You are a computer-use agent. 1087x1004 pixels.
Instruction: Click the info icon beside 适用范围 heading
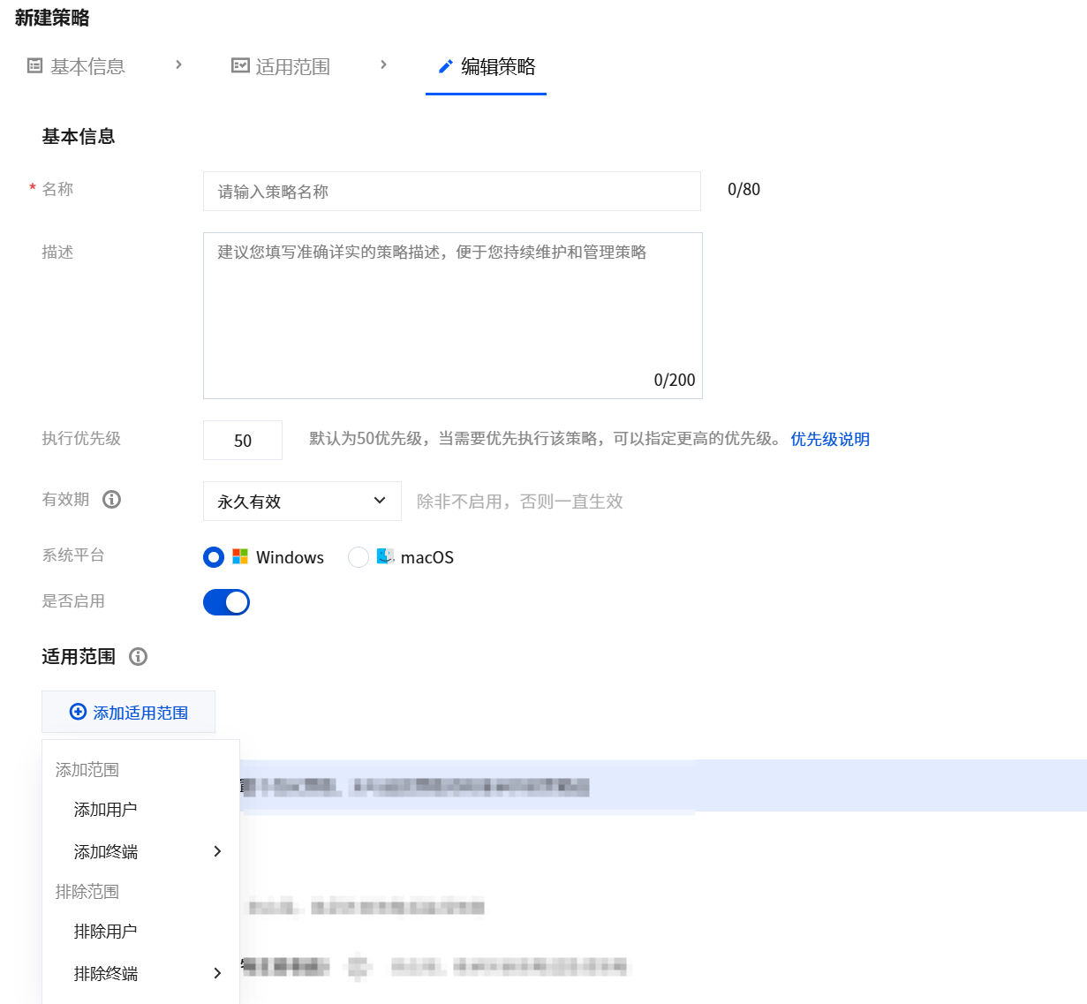pos(138,656)
